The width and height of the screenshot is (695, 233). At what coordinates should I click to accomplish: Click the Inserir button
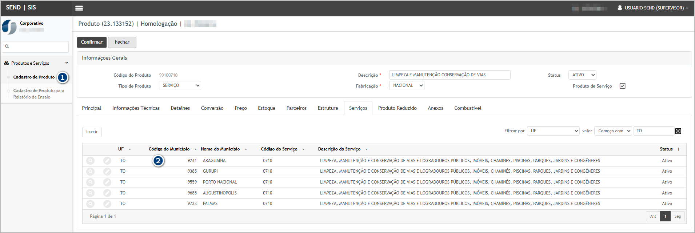click(x=92, y=132)
